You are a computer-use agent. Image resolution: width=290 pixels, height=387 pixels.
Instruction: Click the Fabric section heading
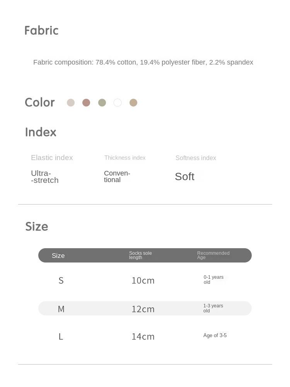pyautogui.click(x=41, y=30)
